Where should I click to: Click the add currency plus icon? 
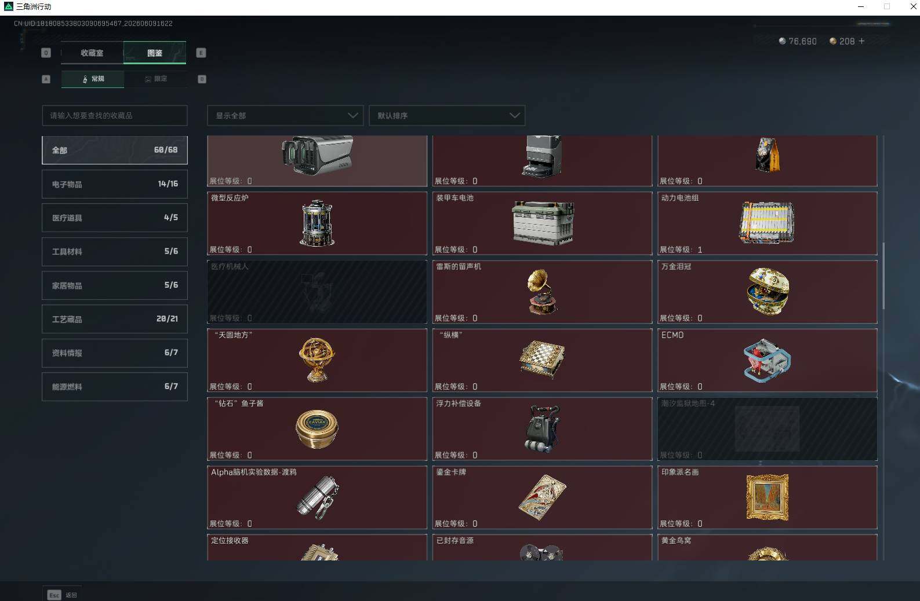861,41
